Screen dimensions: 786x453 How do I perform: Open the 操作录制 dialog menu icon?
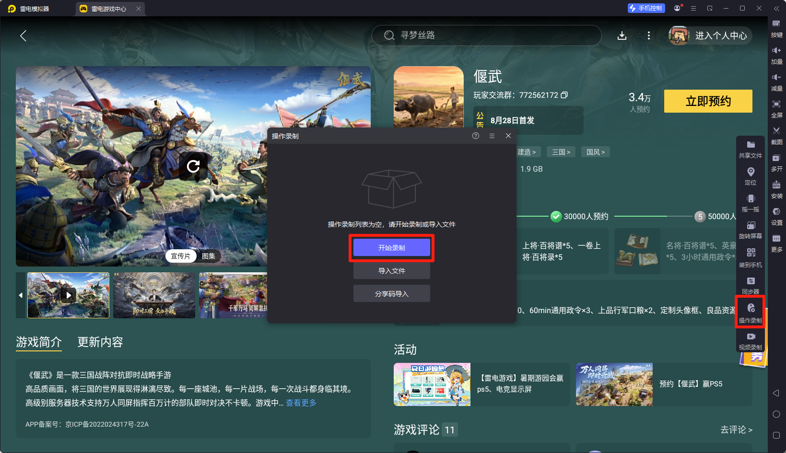click(x=492, y=136)
